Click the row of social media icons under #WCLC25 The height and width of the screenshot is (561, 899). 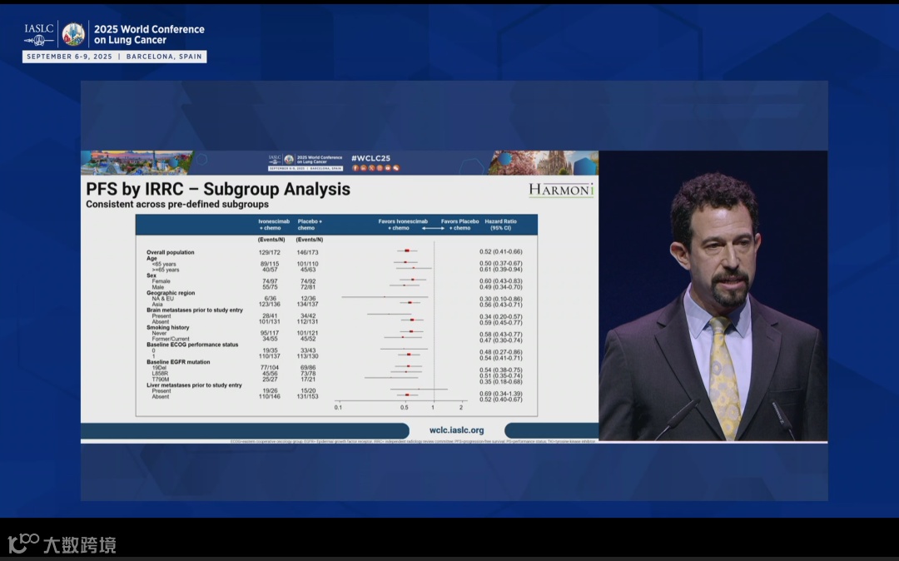(375, 168)
